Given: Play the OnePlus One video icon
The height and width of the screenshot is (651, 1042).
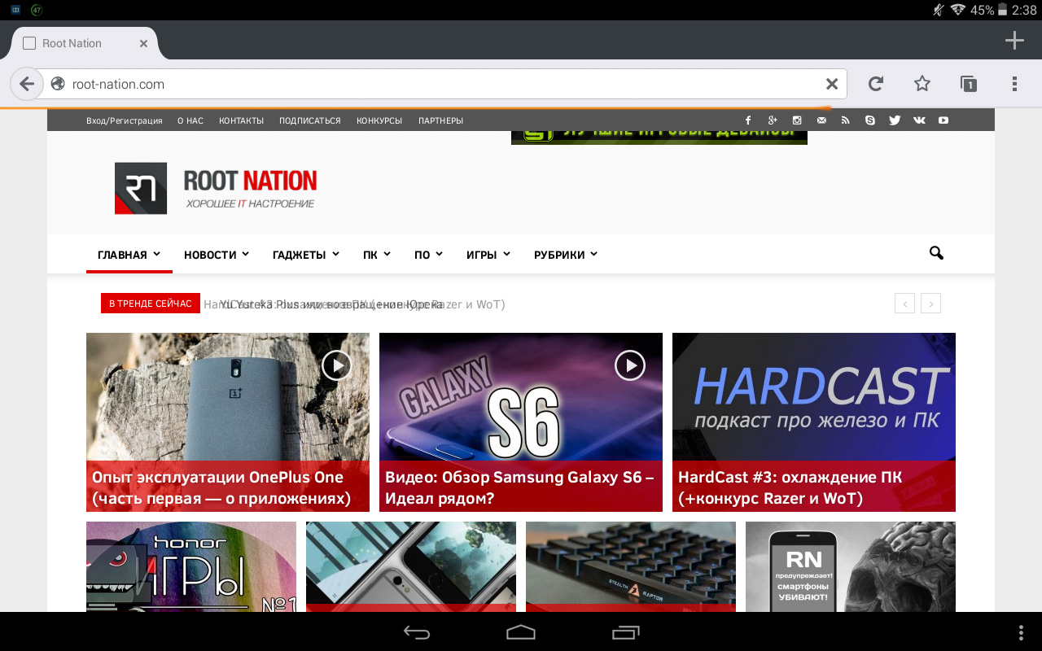Looking at the screenshot, I should [337, 365].
